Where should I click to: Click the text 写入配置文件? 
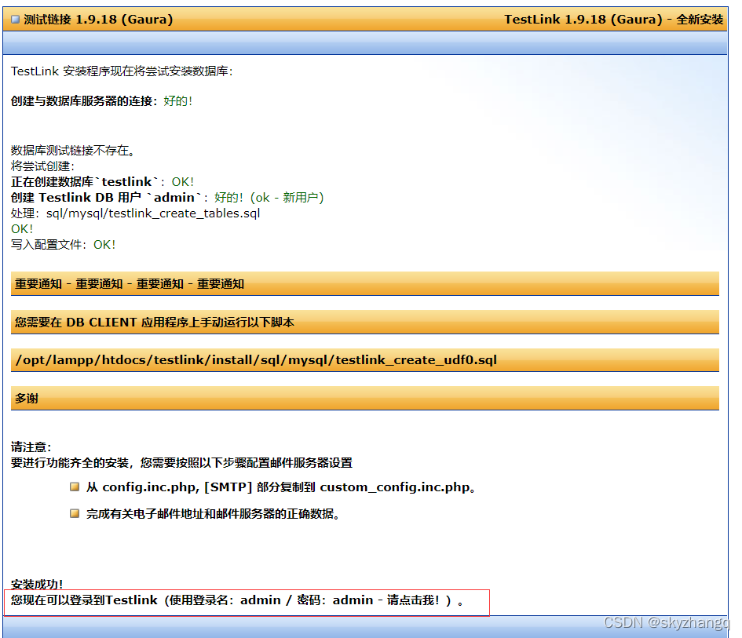48,245
